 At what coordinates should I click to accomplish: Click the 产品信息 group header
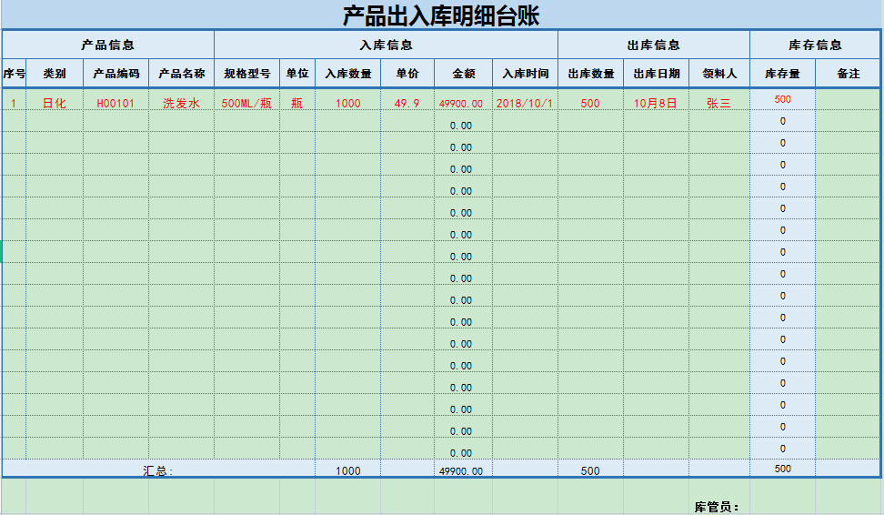pyautogui.click(x=107, y=45)
